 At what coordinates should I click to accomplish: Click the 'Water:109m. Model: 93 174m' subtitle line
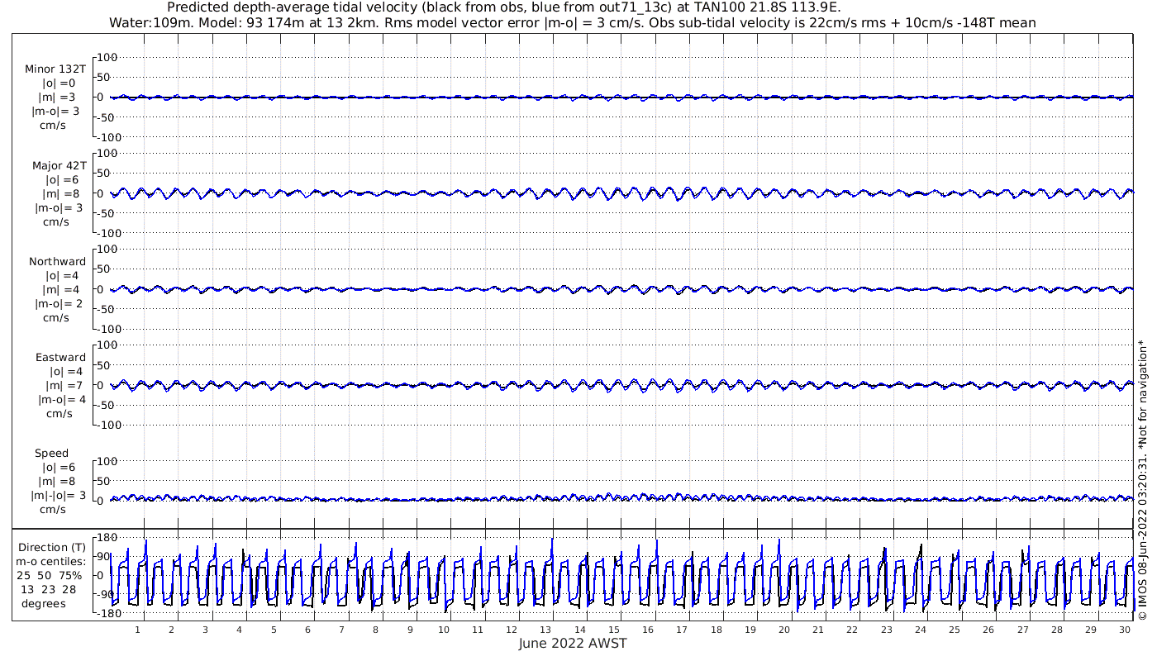(572, 23)
